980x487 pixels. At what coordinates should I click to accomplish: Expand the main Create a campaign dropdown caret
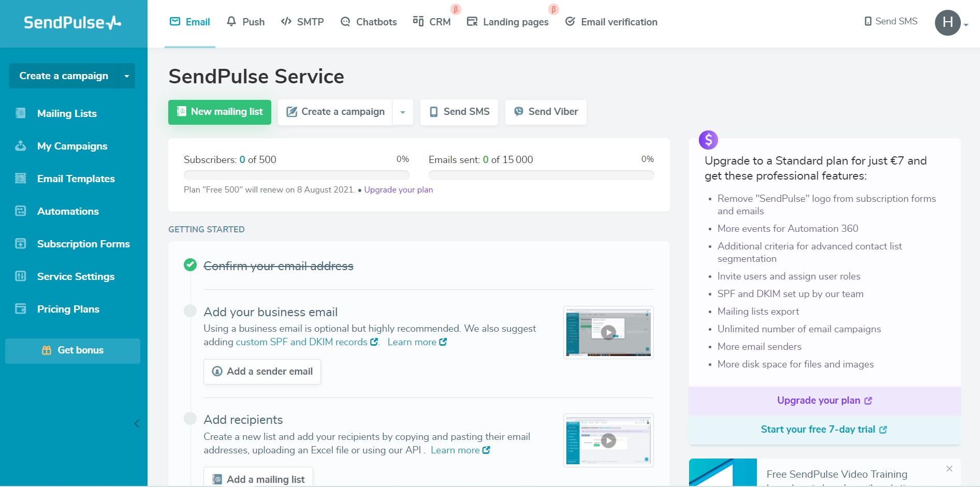tap(403, 112)
